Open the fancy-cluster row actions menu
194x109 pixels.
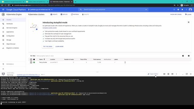pos(125,62)
